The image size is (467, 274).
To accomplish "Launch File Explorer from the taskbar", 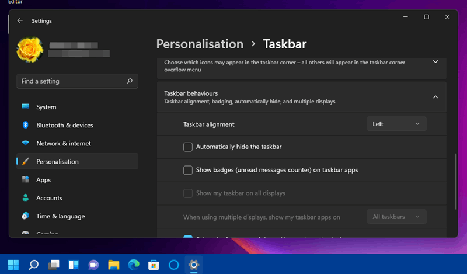I will 113,265.
